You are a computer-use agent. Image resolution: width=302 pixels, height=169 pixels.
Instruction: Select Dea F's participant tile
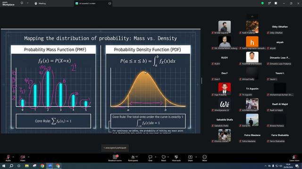(x=225, y=74)
